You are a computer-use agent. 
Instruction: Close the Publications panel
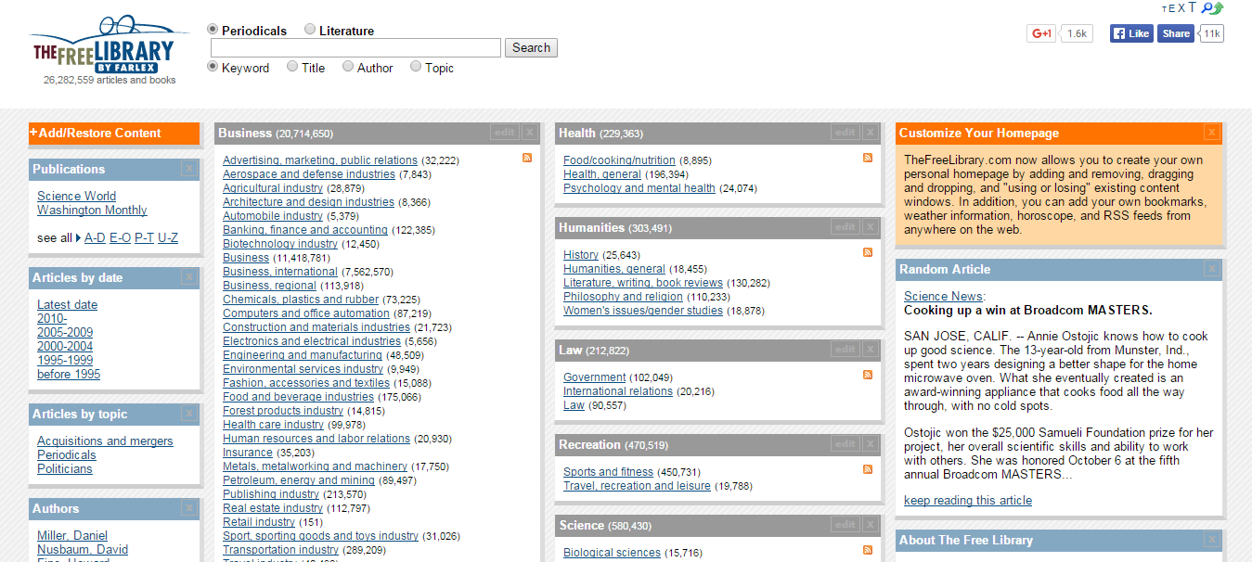[188, 169]
